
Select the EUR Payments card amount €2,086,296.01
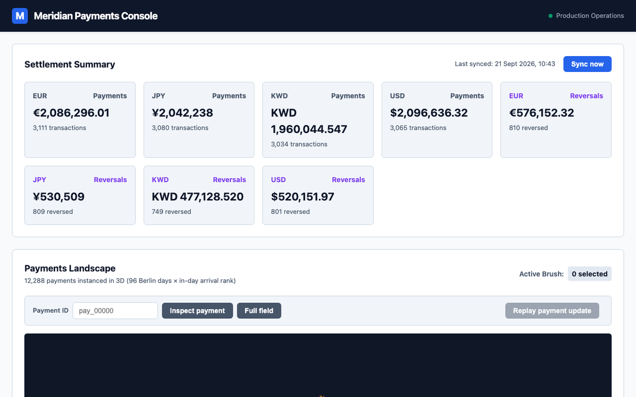pyautogui.click(x=71, y=113)
